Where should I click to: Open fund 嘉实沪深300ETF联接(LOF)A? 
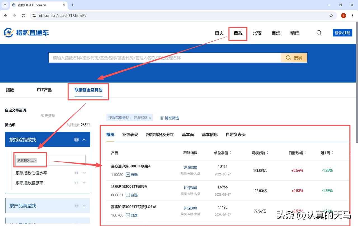134,207
